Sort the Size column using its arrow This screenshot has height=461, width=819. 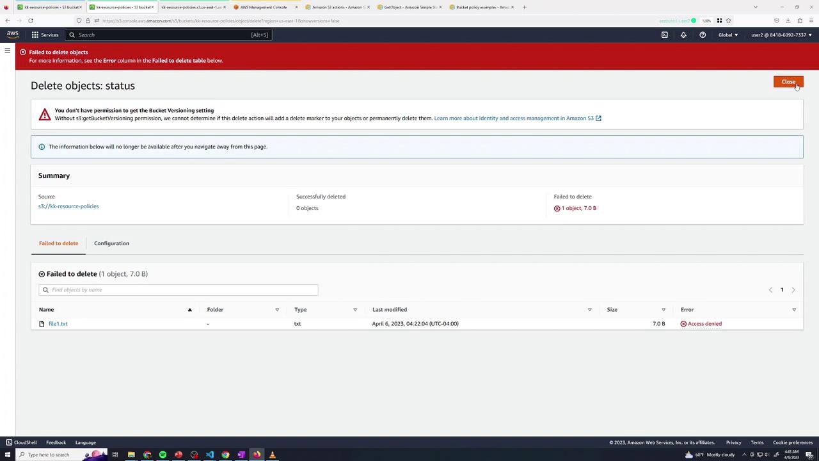coord(664,310)
